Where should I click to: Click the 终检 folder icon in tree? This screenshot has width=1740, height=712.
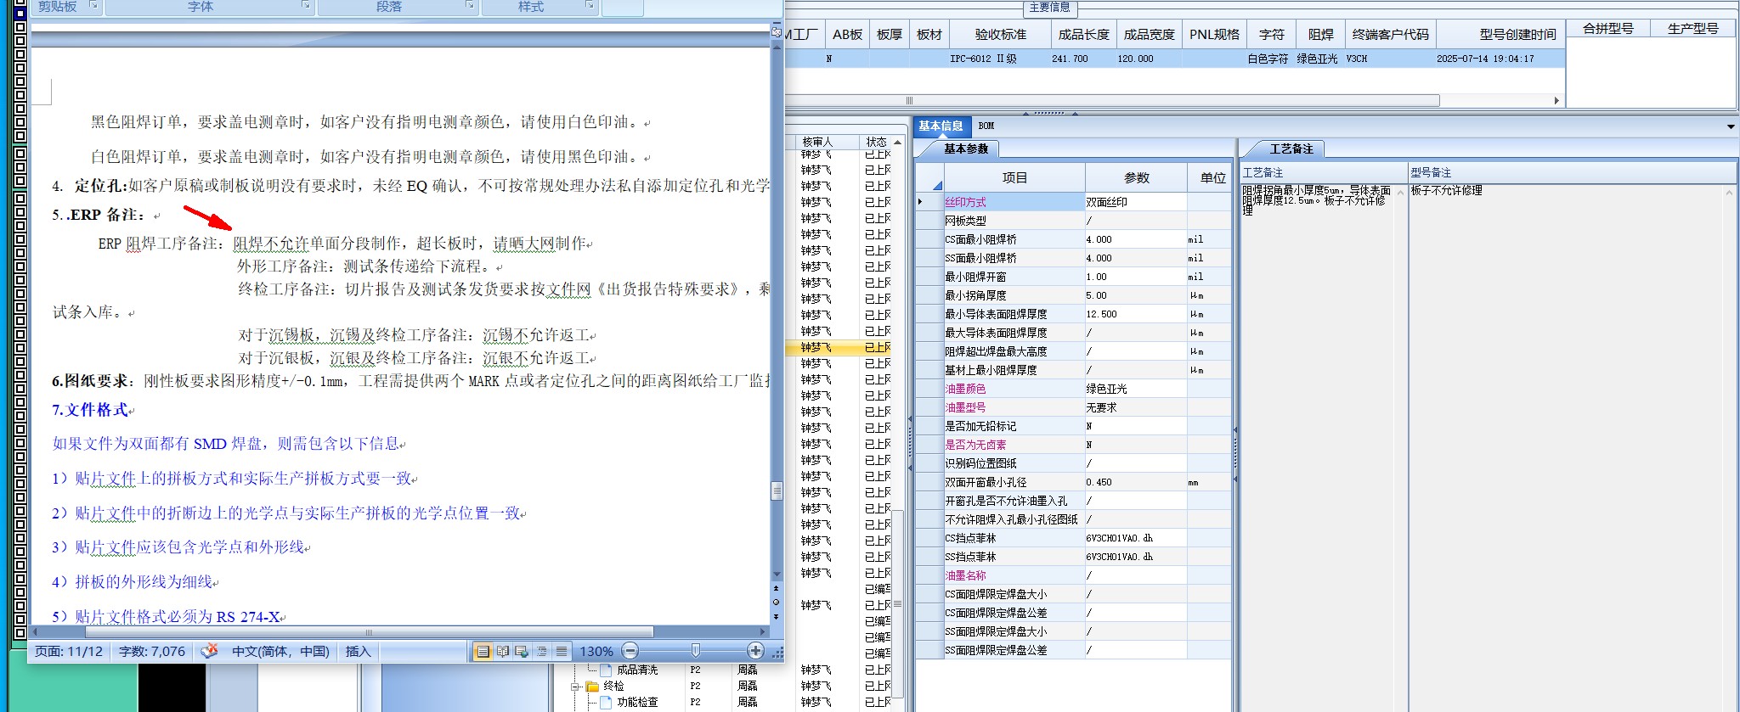coord(592,686)
